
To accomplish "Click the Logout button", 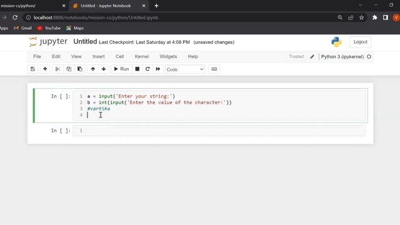I will click(360, 42).
